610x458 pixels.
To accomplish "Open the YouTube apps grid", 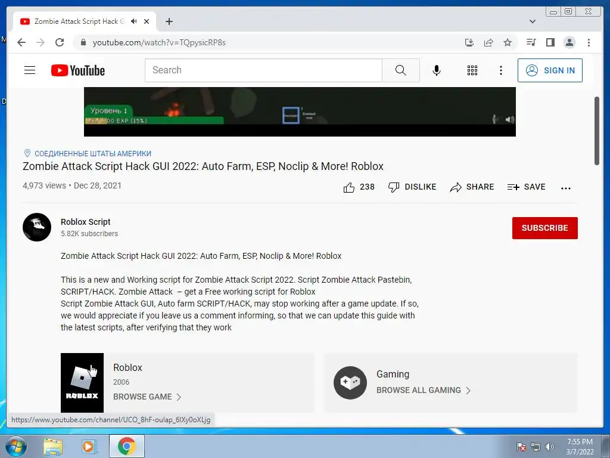I will pos(472,70).
